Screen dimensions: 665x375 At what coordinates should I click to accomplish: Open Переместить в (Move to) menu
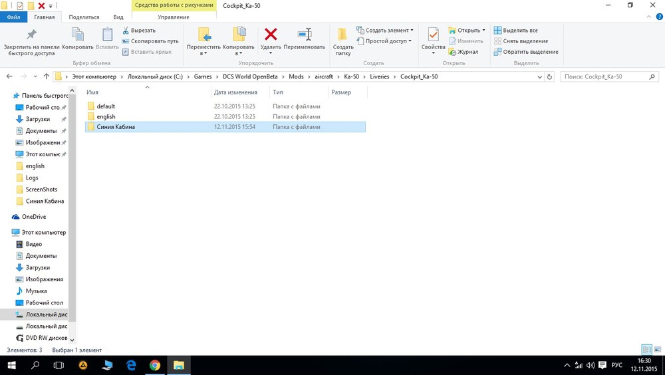pyautogui.click(x=203, y=42)
